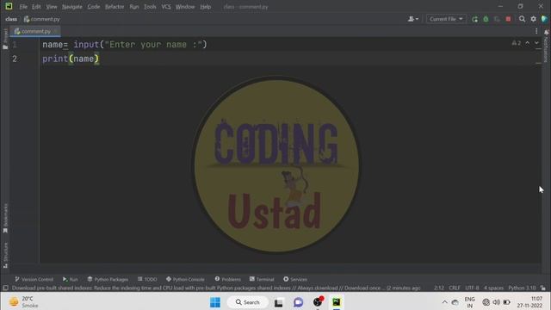The image size is (551, 310).
Task: Open the Problems tool window
Action: pos(227,279)
